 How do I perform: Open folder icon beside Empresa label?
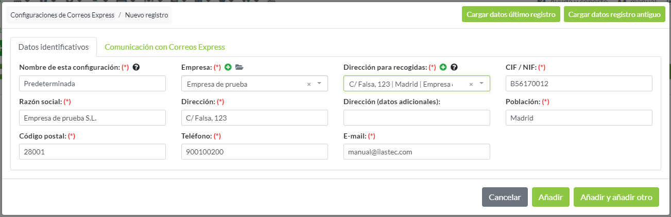pos(239,67)
